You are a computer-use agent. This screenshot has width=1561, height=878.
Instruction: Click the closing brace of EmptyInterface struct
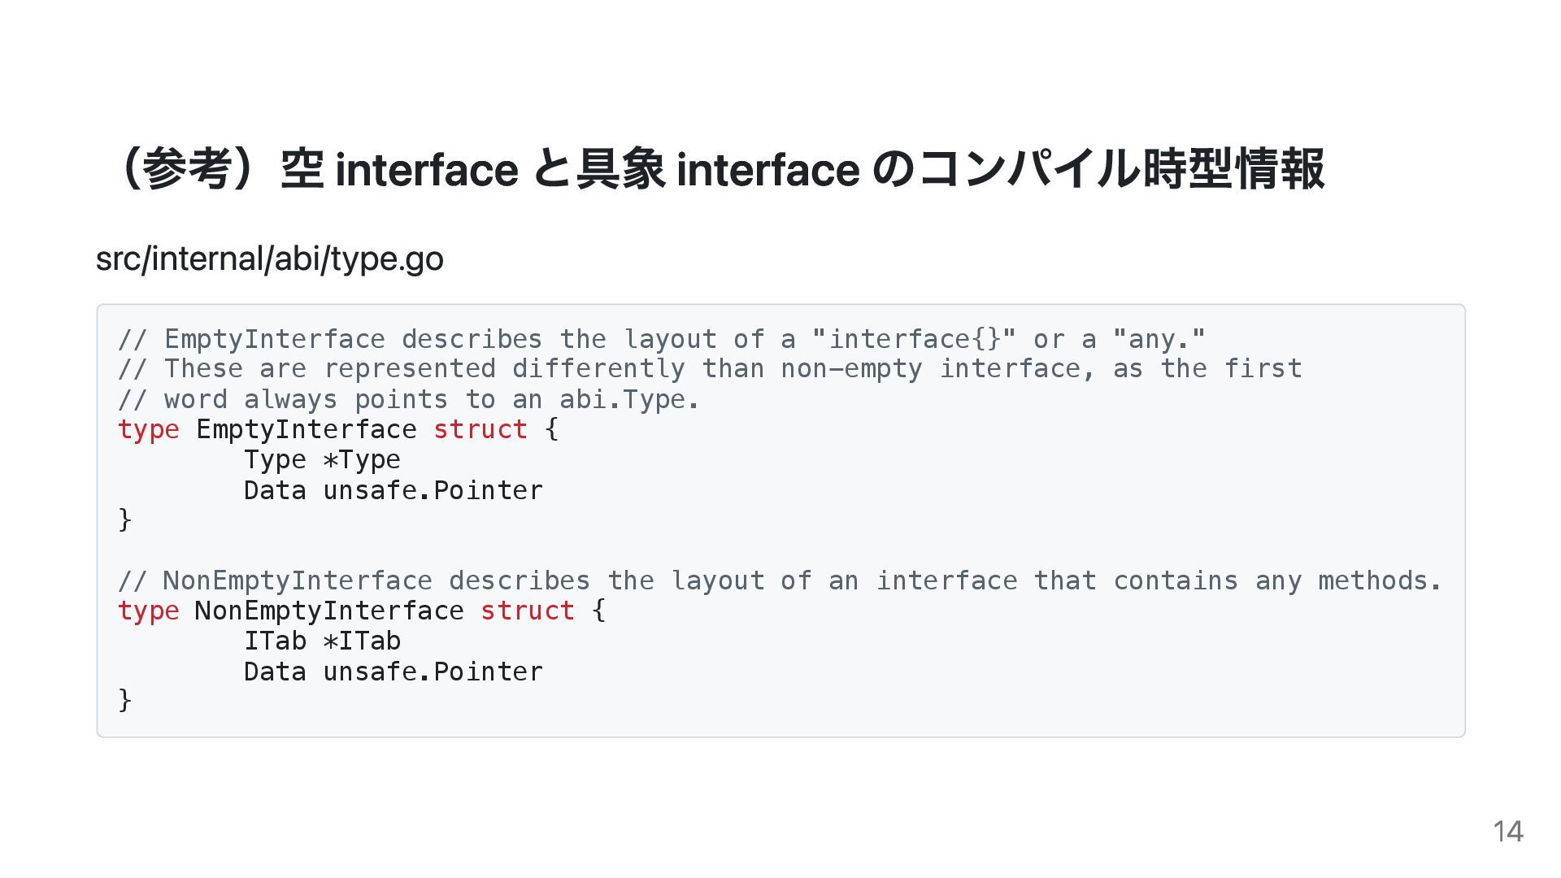click(x=124, y=519)
